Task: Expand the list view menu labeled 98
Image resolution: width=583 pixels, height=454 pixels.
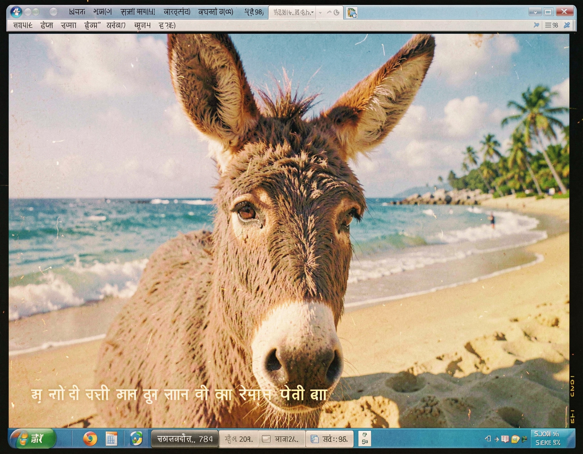Action: click(x=551, y=25)
